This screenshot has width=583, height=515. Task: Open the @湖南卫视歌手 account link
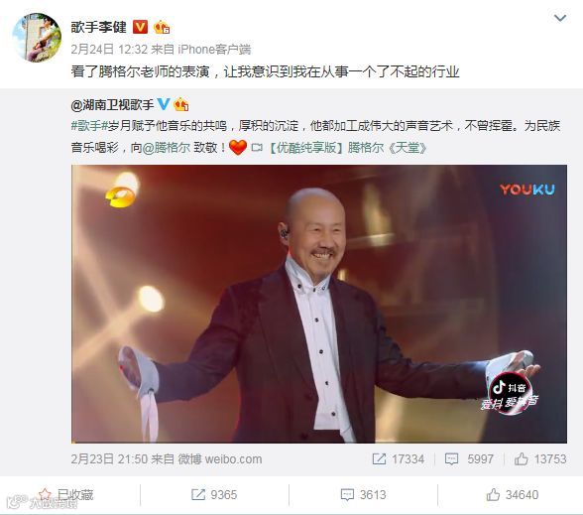(x=112, y=105)
